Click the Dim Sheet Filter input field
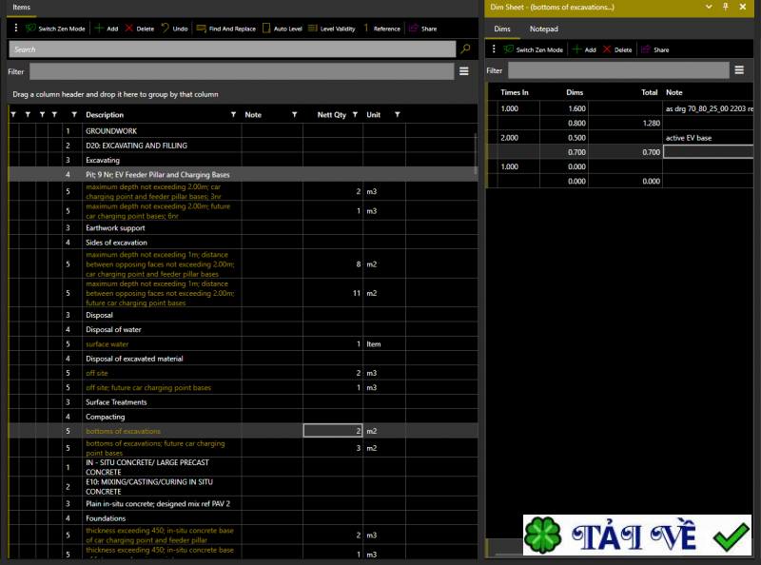761x565 pixels. 618,70
